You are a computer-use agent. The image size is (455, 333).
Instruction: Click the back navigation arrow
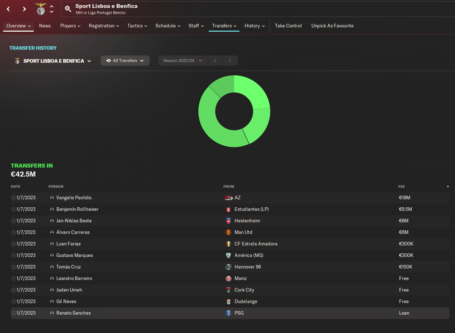click(8, 9)
